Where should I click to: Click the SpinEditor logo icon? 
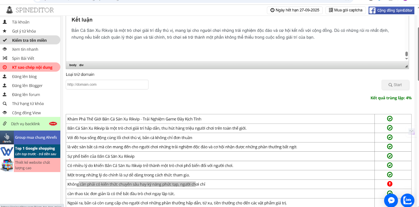coord(9,10)
